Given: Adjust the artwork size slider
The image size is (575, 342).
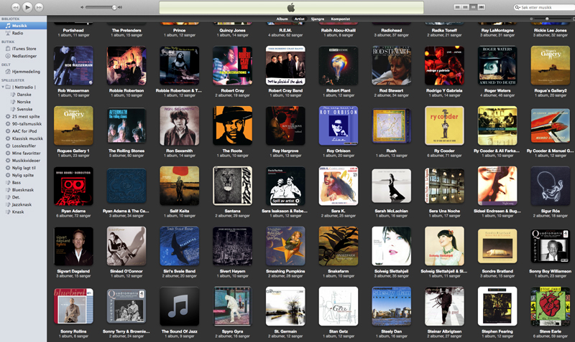Looking at the screenshot, I should (547, 19).
